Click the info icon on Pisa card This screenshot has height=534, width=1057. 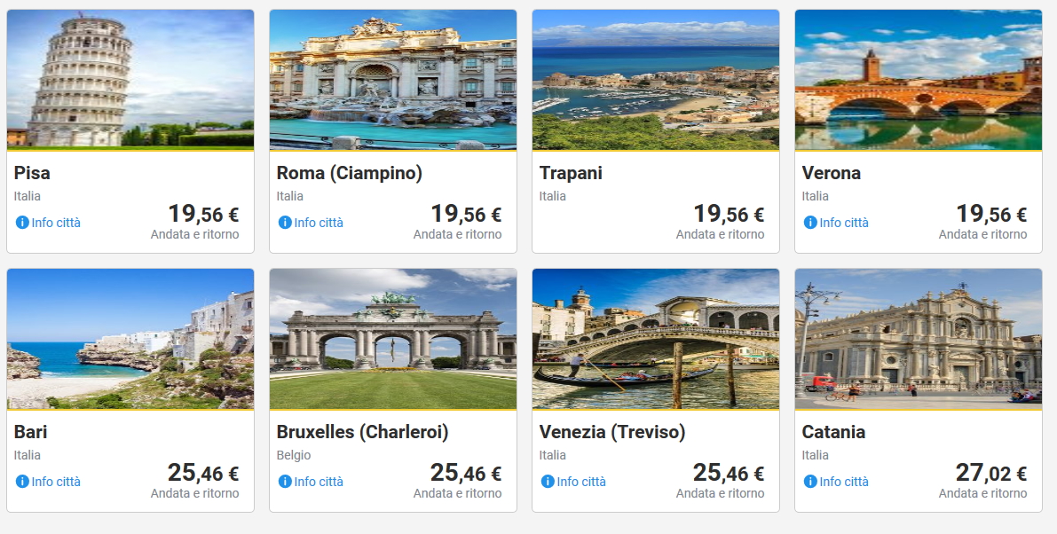coord(22,223)
